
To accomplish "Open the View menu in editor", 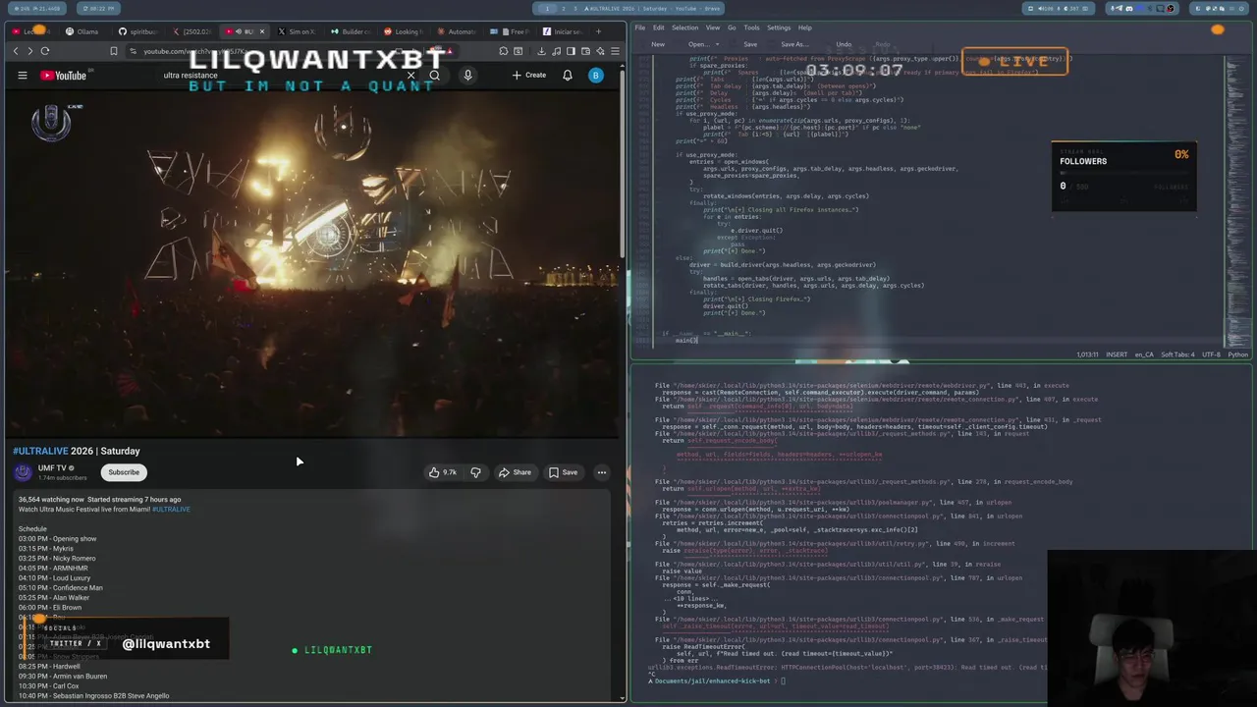I will click(712, 27).
